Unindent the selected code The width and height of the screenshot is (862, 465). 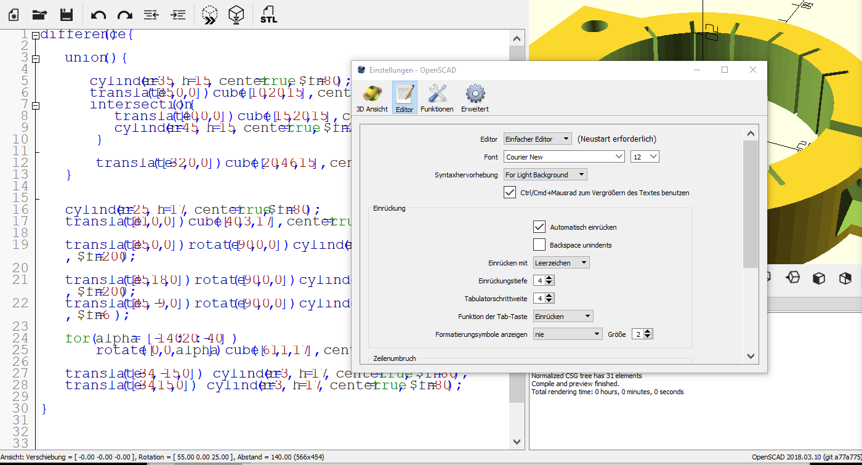(x=151, y=15)
